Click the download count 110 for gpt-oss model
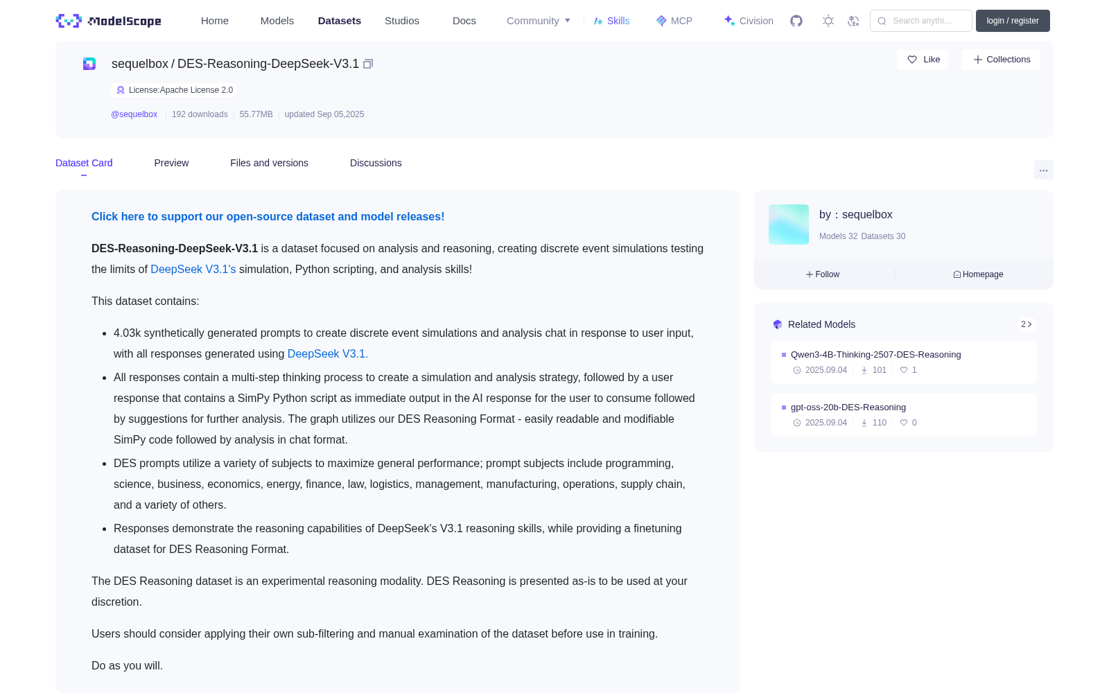Screen dimensions: 1109x693 coord(880,423)
